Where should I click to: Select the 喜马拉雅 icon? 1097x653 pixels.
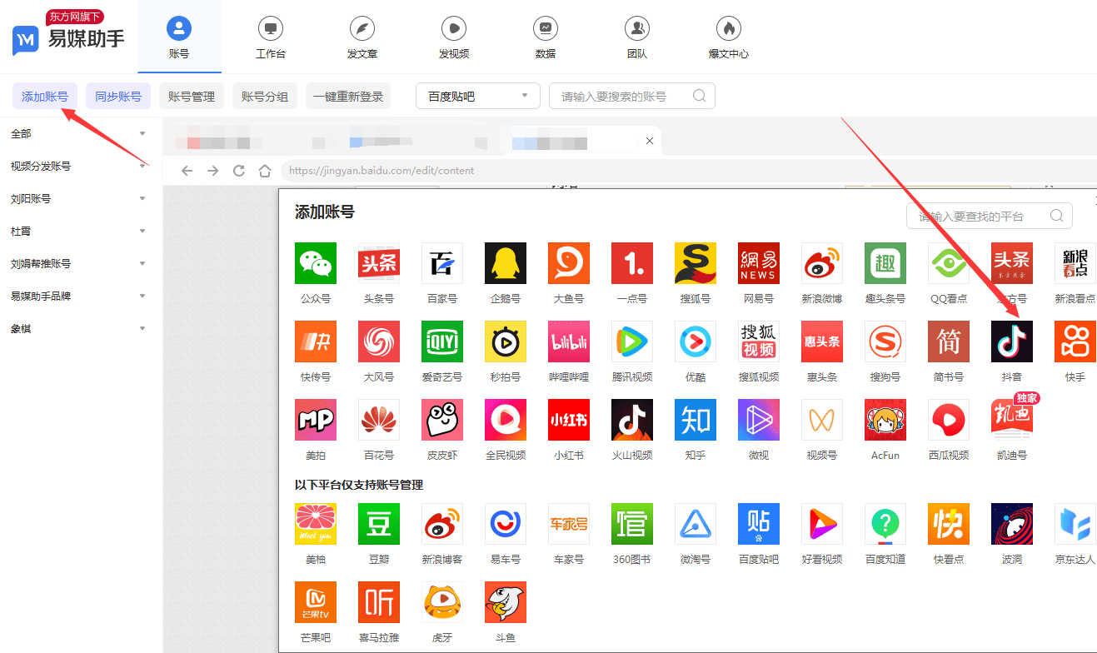tap(378, 602)
